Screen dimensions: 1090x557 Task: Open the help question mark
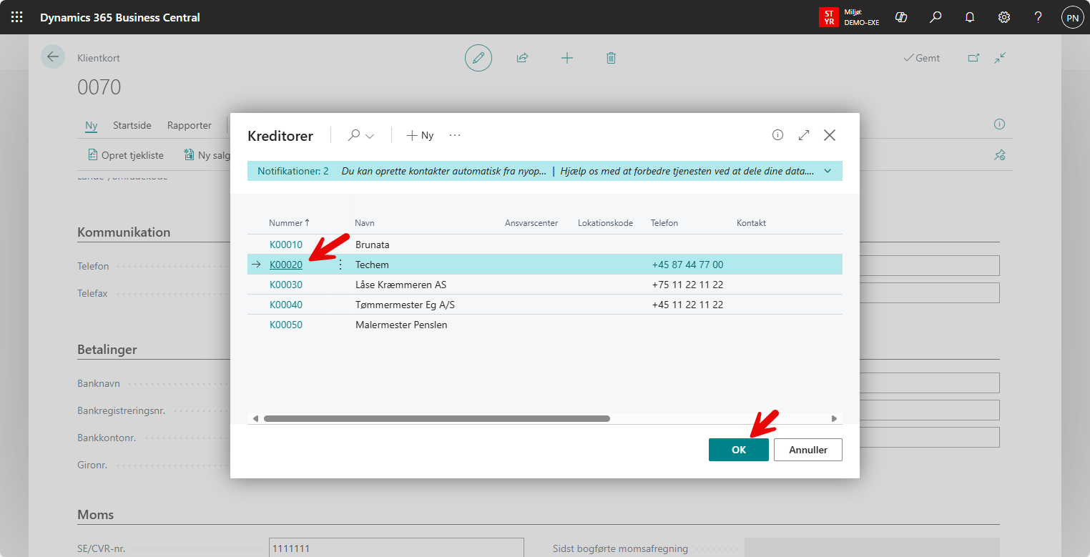coord(1039,17)
